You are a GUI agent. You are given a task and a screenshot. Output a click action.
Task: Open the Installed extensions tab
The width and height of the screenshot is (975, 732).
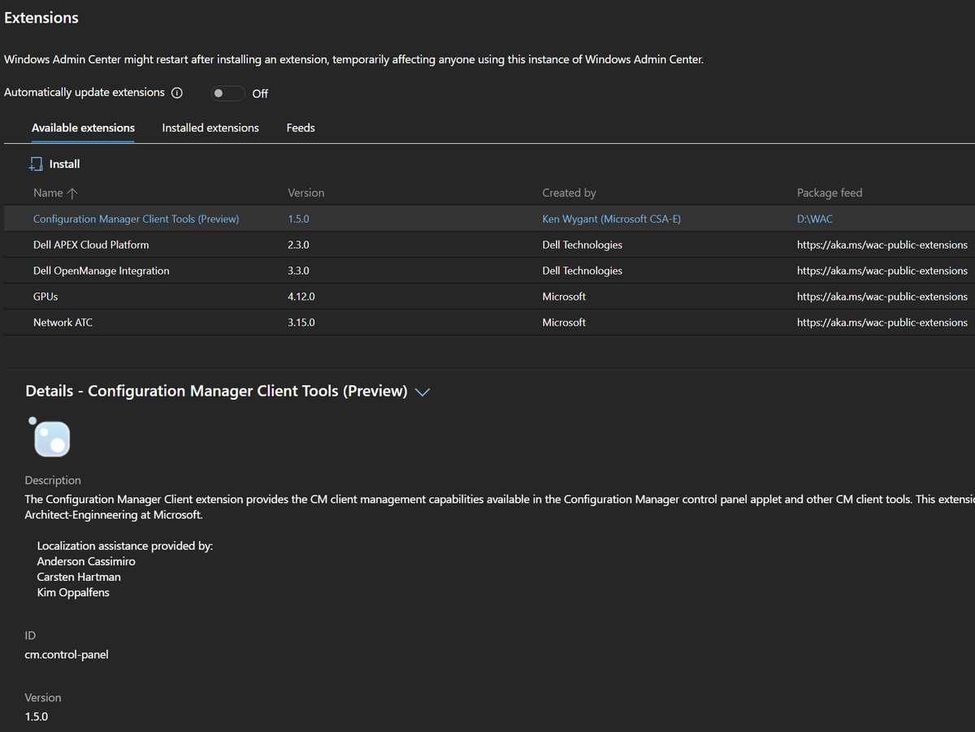pos(210,128)
